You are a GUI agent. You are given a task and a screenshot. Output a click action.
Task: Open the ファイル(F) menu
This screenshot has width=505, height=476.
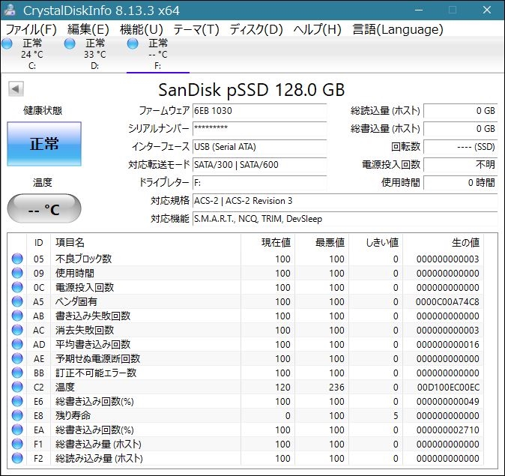[x=31, y=30]
